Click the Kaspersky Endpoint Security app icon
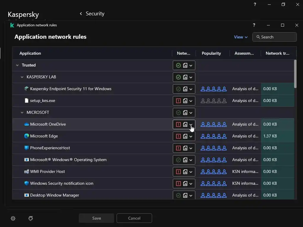 [27, 89]
